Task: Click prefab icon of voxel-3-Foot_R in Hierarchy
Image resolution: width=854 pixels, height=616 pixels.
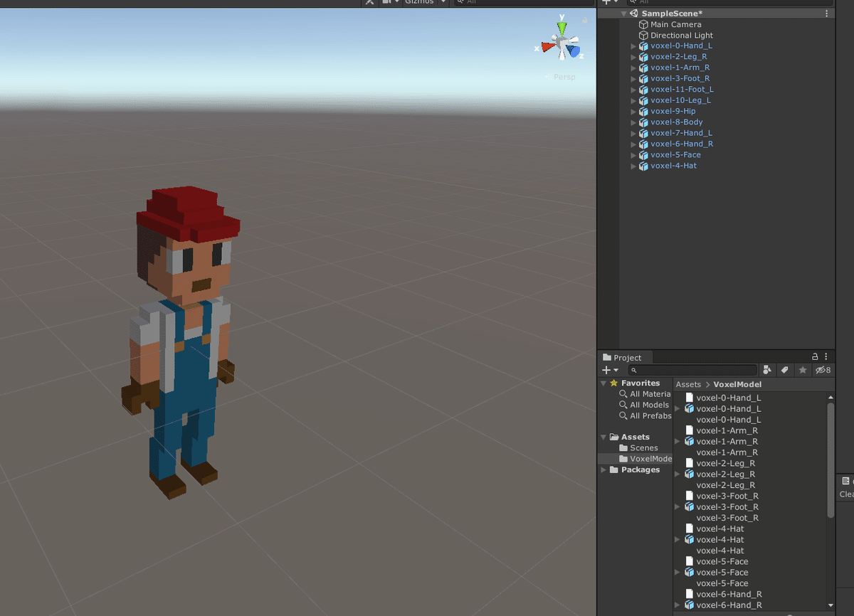Action: click(x=644, y=79)
